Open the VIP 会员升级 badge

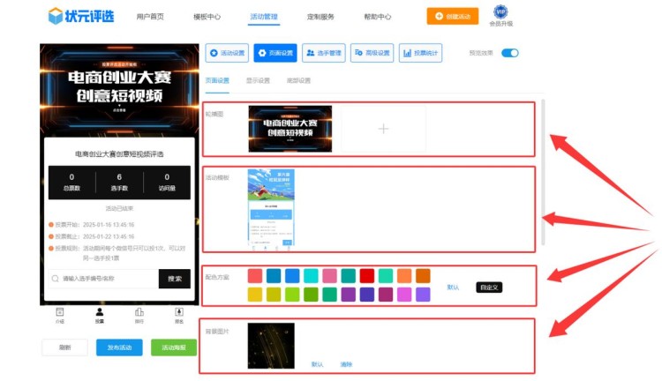click(x=500, y=11)
